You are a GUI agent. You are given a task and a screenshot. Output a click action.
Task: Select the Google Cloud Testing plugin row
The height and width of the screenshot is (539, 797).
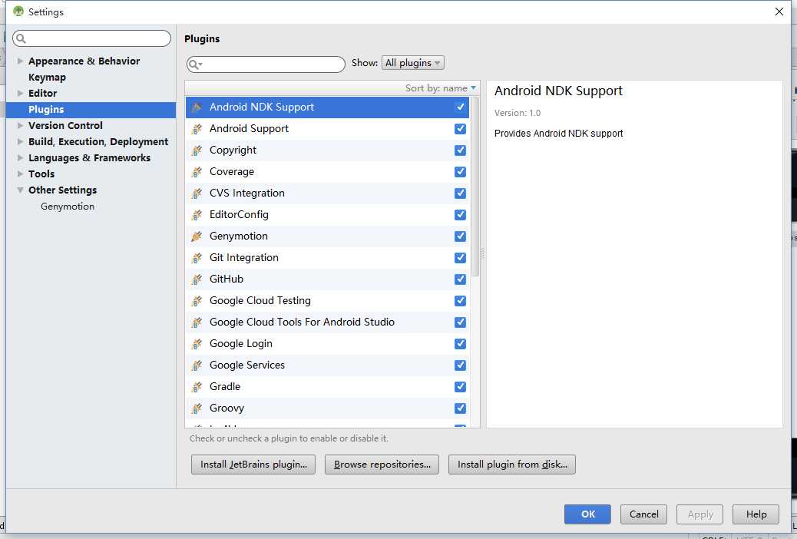pyautogui.click(x=327, y=301)
